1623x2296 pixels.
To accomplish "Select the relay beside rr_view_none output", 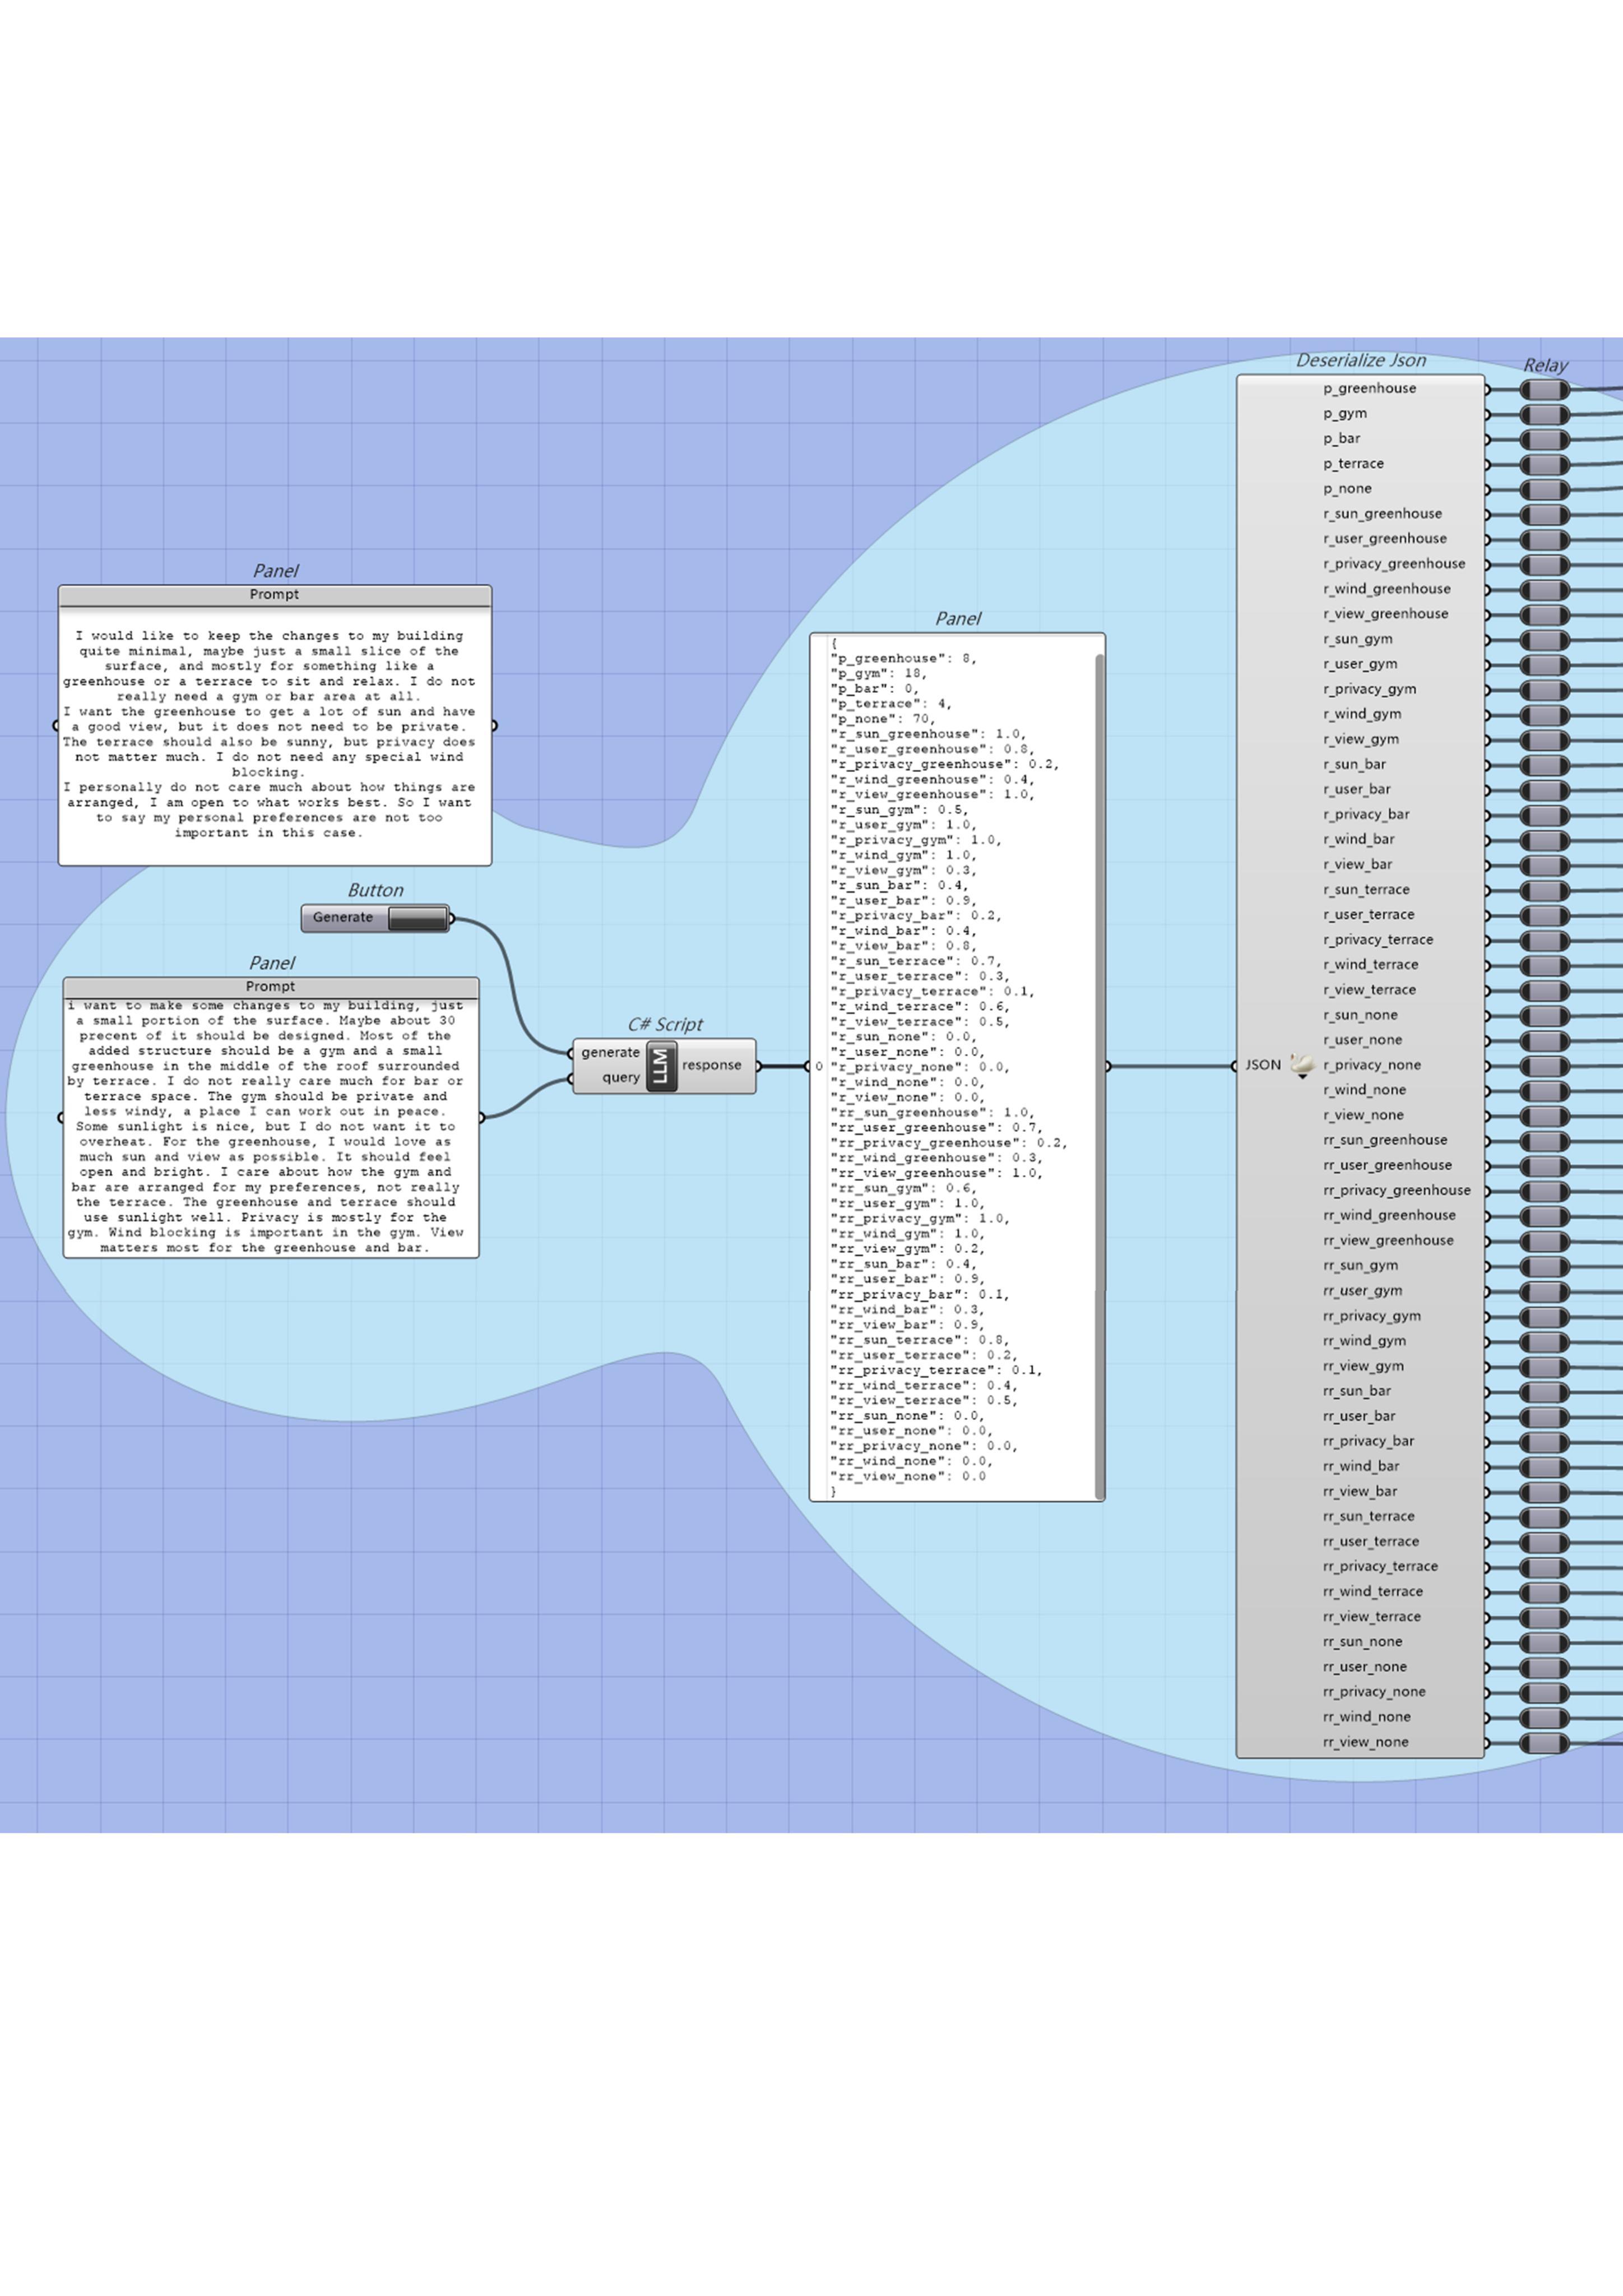I will click(1544, 1743).
